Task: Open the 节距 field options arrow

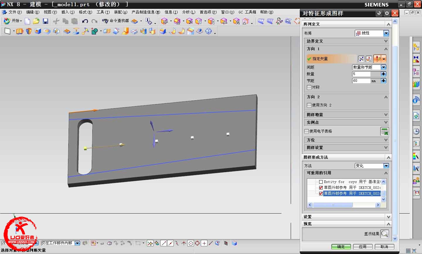Action: point(384,81)
